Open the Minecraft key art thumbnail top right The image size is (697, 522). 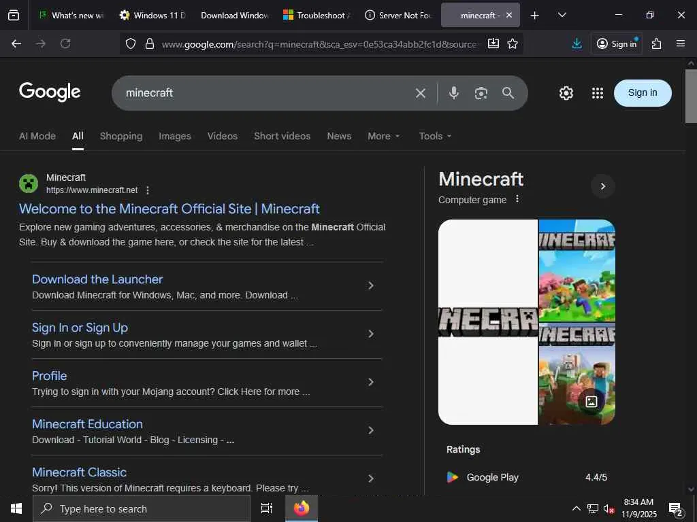[577, 271]
